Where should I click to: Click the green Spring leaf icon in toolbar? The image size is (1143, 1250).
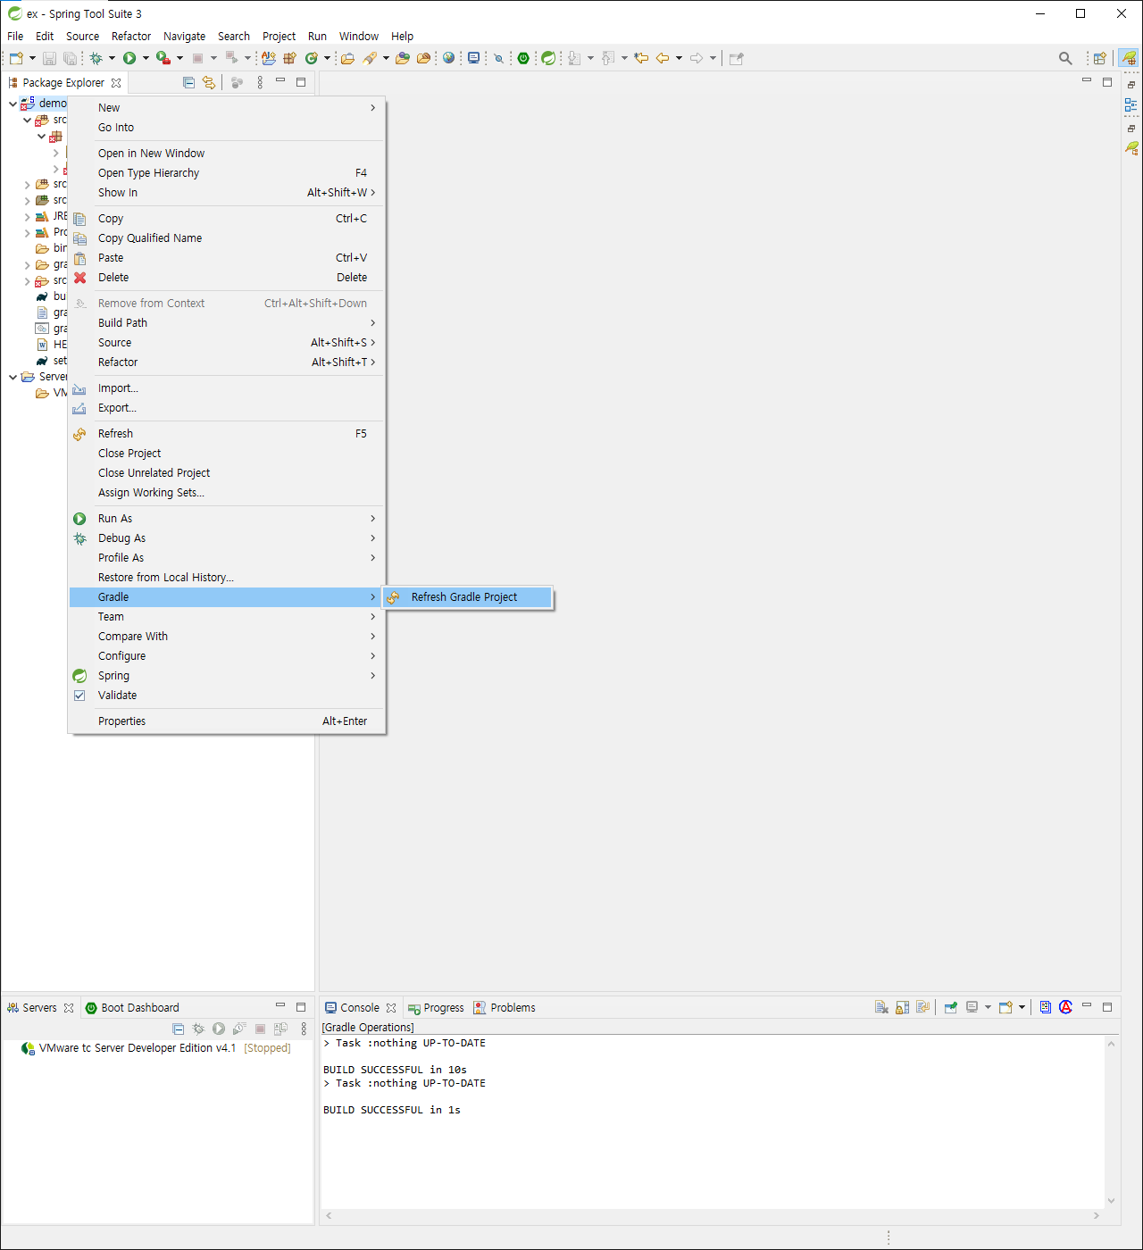click(x=548, y=58)
